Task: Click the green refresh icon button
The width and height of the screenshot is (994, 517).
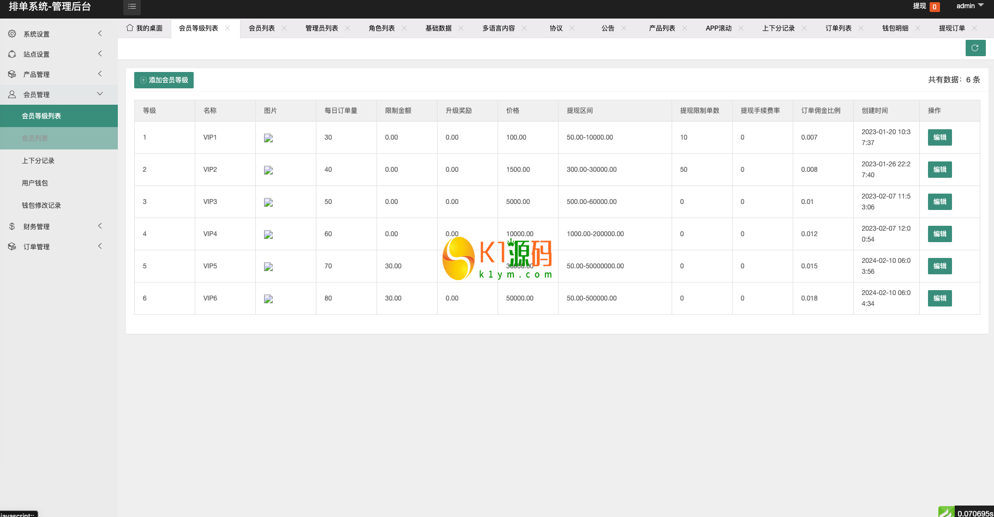Action: pyautogui.click(x=975, y=48)
